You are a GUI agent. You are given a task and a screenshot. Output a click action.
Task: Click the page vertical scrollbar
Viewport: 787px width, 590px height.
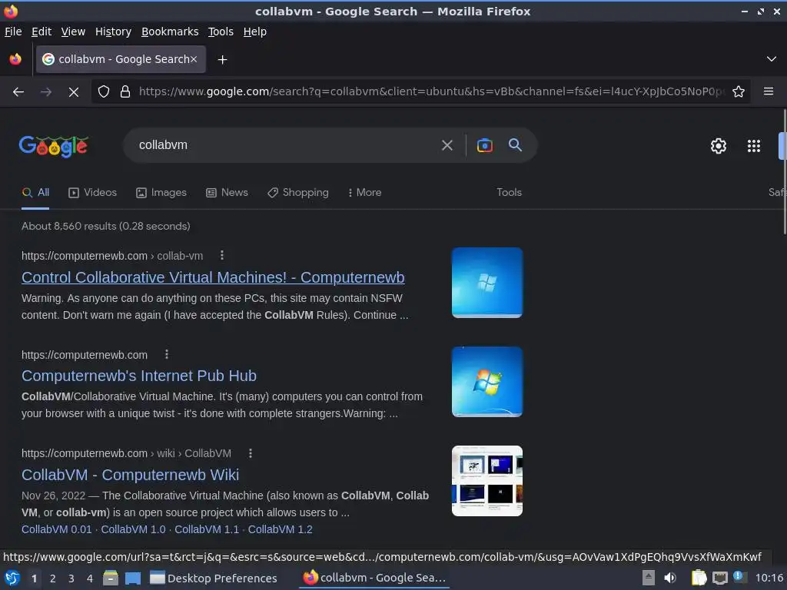click(785, 171)
